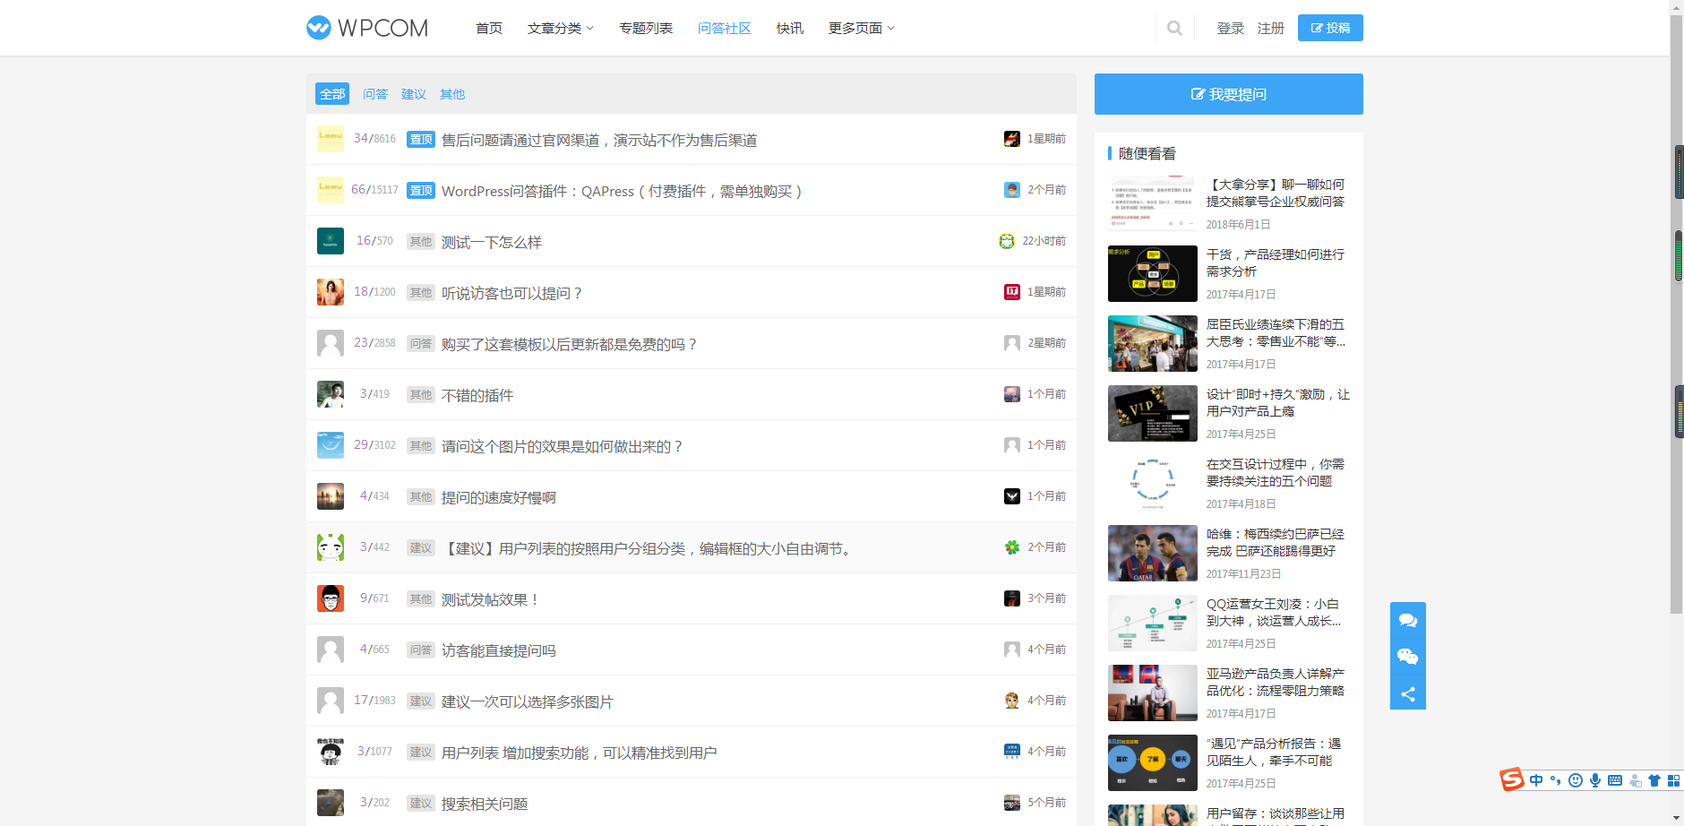Open Sogou soft keyboard icon
Screen dimensions: 1684x826
point(1615,780)
